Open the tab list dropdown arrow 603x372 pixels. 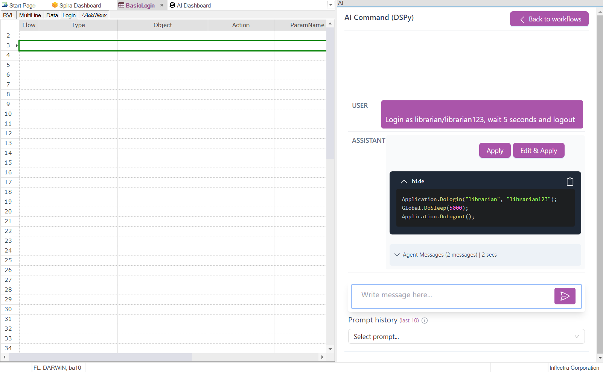[330, 5]
